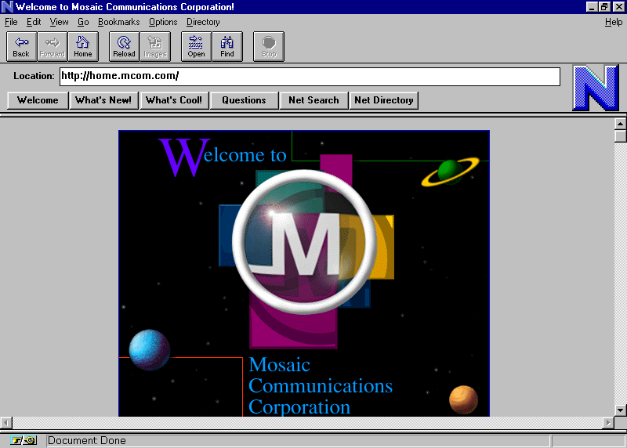Go to the Home page icon
The height and width of the screenshot is (448, 627).
pyautogui.click(x=83, y=47)
